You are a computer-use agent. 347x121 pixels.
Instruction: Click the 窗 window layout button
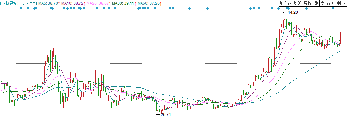tap(323, 3)
